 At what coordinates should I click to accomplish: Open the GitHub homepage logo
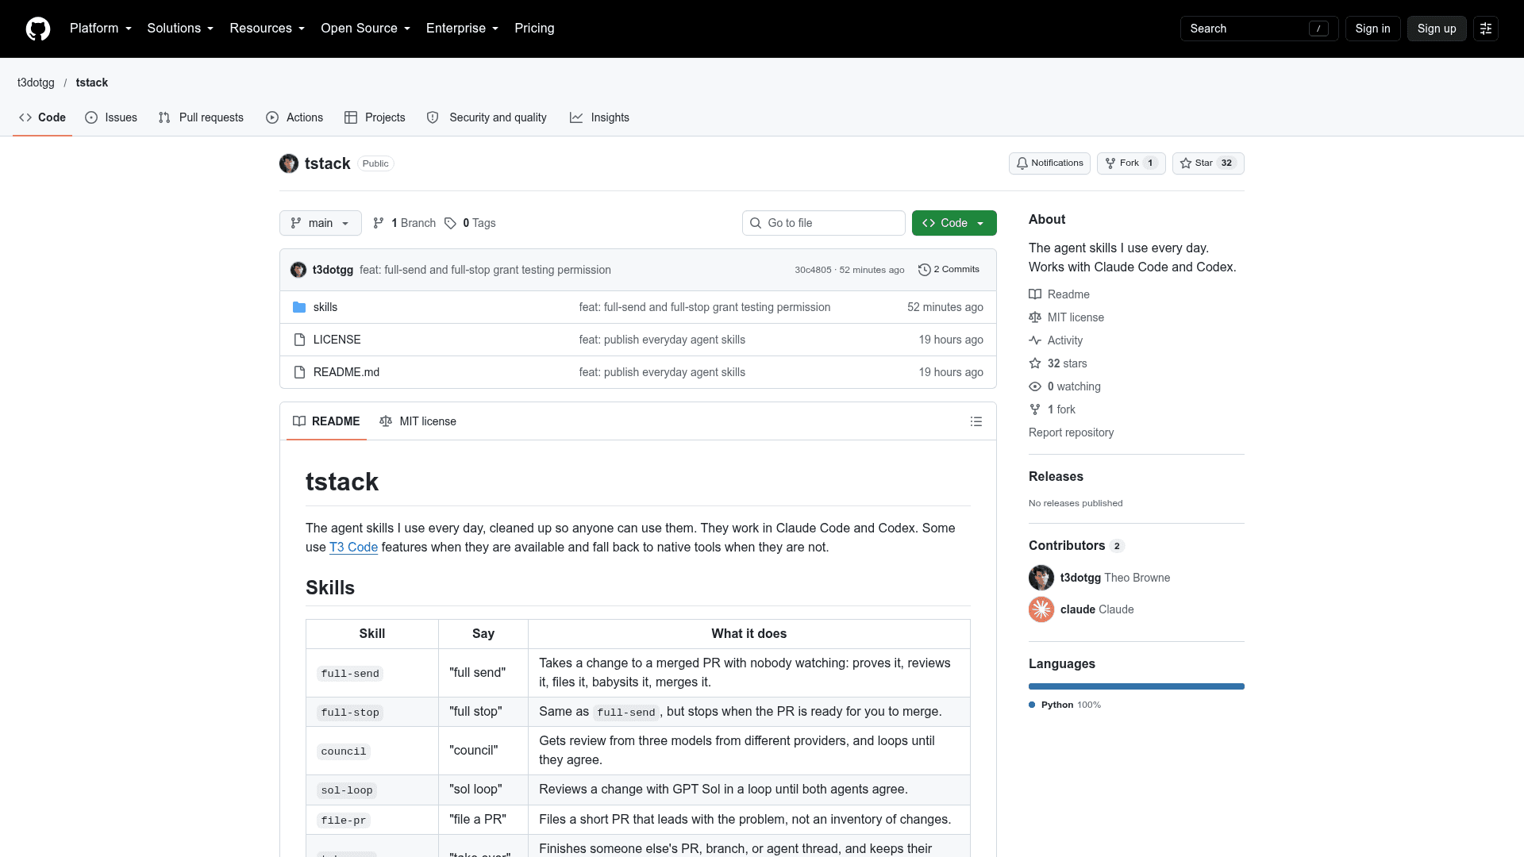pyautogui.click(x=38, y=29)
